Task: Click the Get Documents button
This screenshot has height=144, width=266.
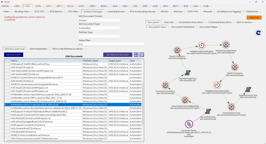Action: 14,55
